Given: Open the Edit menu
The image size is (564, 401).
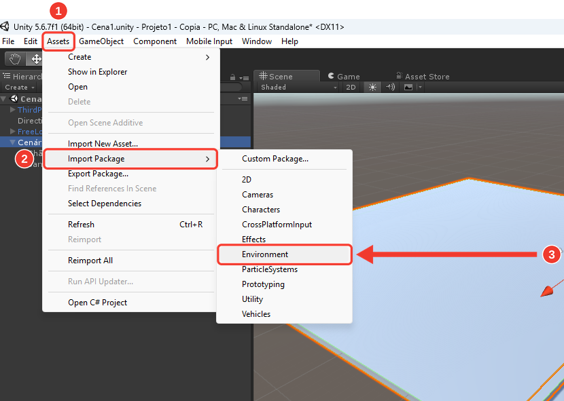Looking at the screenshot, I should click(30, 41).
